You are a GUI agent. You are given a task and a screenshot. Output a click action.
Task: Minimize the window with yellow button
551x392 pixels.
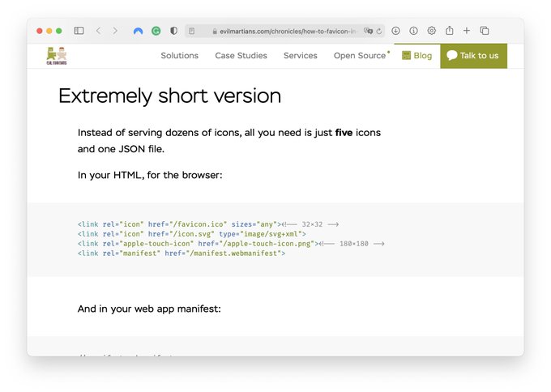tap(49, 31)
